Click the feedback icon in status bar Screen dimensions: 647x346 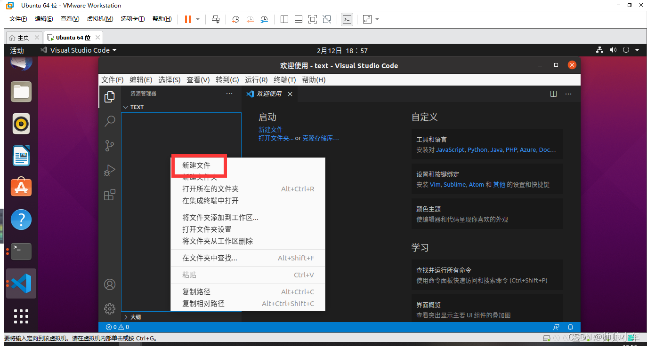(x=557, y=327)
